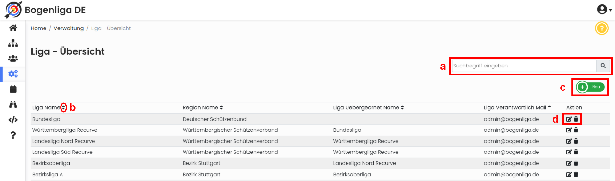This screenshot has width=615, height=181.
Task: Select the Landesliga Nord Recurve name cell
Action: [x=63, y=141]
